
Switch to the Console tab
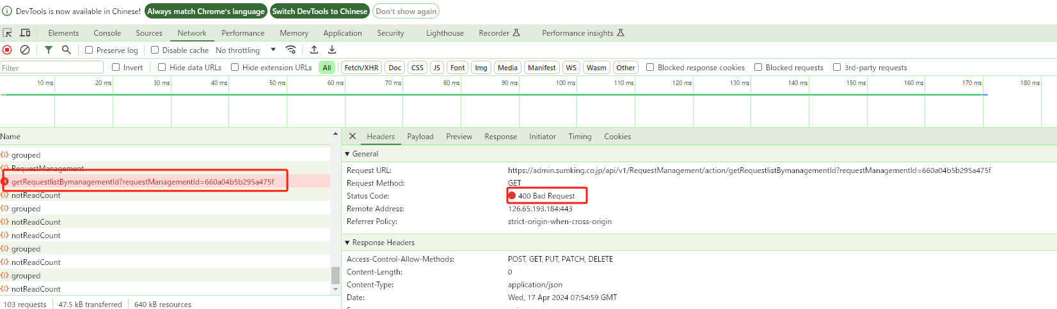click(x=107, y=33)
